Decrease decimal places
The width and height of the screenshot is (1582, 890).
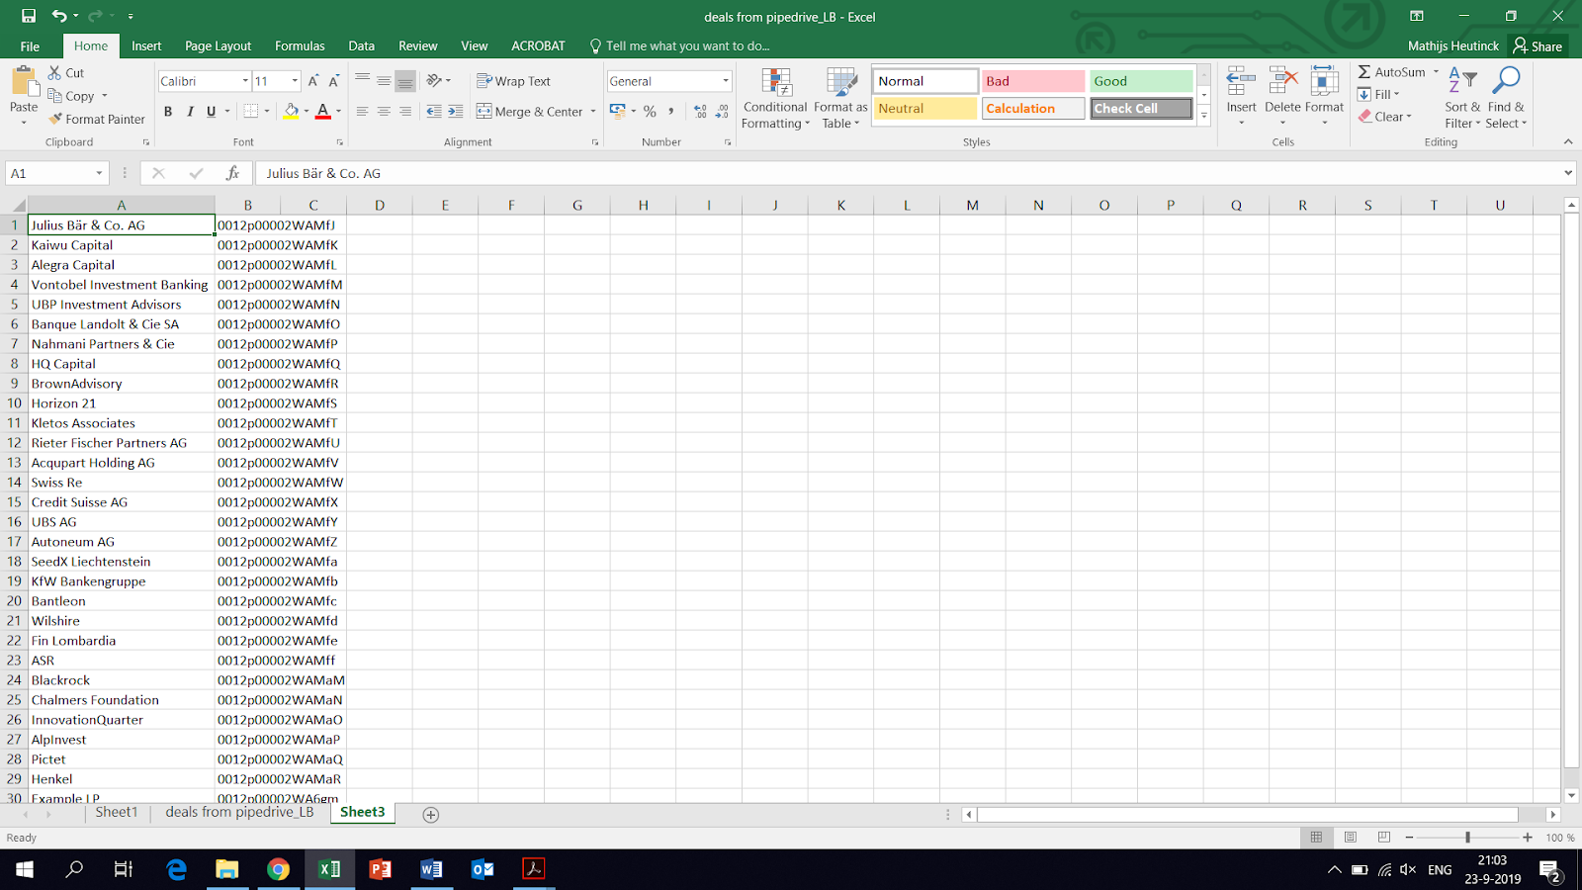coord(722,112)
